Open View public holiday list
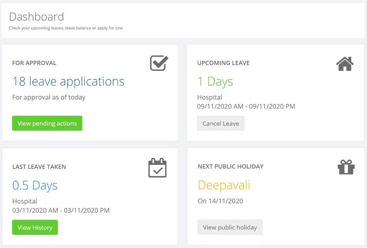The width and height of the screenshot is (367, 248). tap(230, 227)
